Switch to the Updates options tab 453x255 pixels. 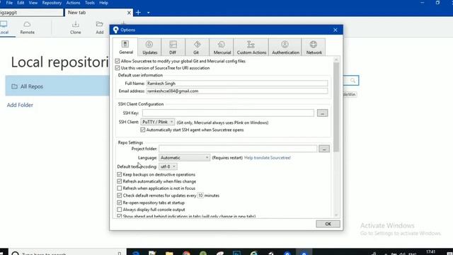149,47
